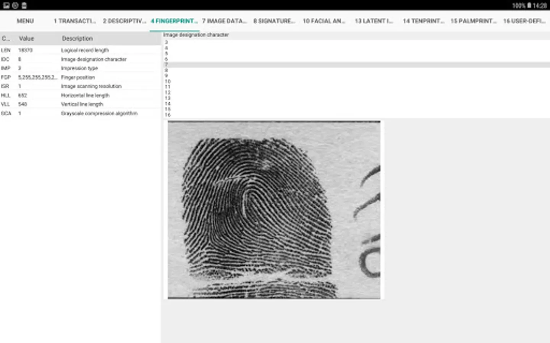550x343 pixels.
Task: Click the HLL value 652
Action: (23, 95)
